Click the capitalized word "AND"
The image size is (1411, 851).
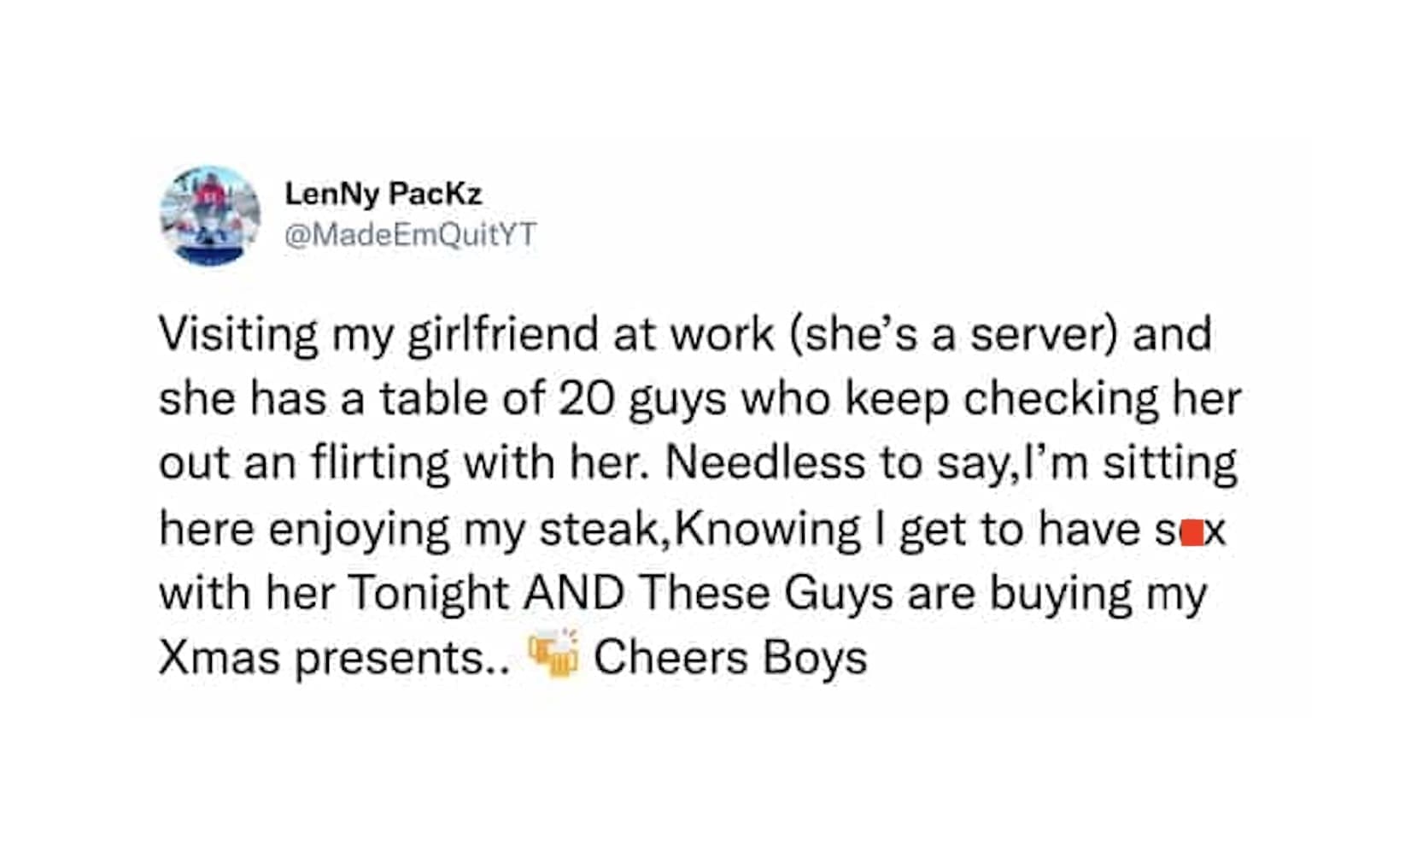click(574, 594)
